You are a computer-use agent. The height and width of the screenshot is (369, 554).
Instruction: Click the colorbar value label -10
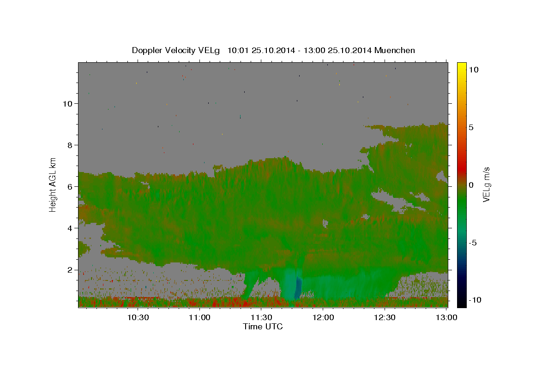(x=475, y=300)
